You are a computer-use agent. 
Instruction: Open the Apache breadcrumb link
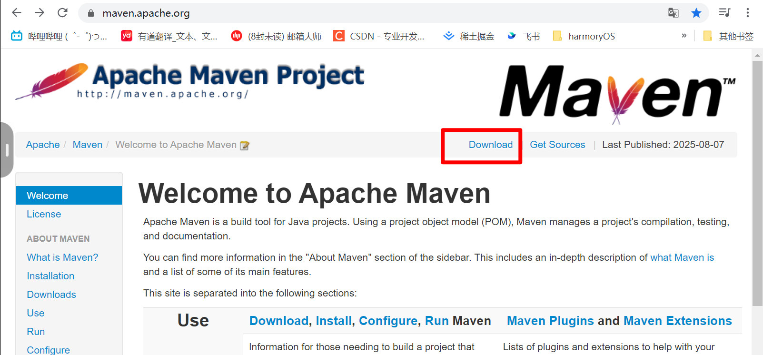pyautogui.click(x=43, y=145)
